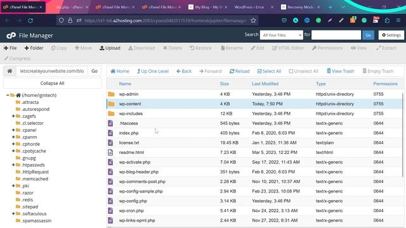406x228 pixels.
Task: Go to Home in file list navigation
Action: coord(120,71)
